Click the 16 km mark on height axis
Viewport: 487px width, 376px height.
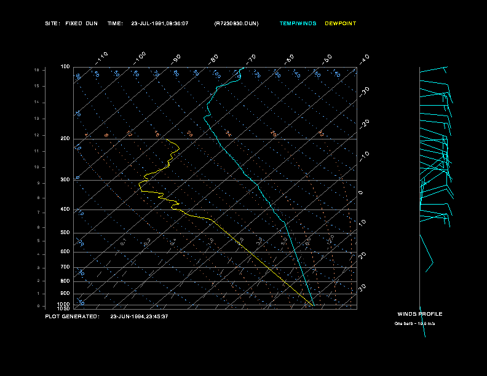click(37, 70)
